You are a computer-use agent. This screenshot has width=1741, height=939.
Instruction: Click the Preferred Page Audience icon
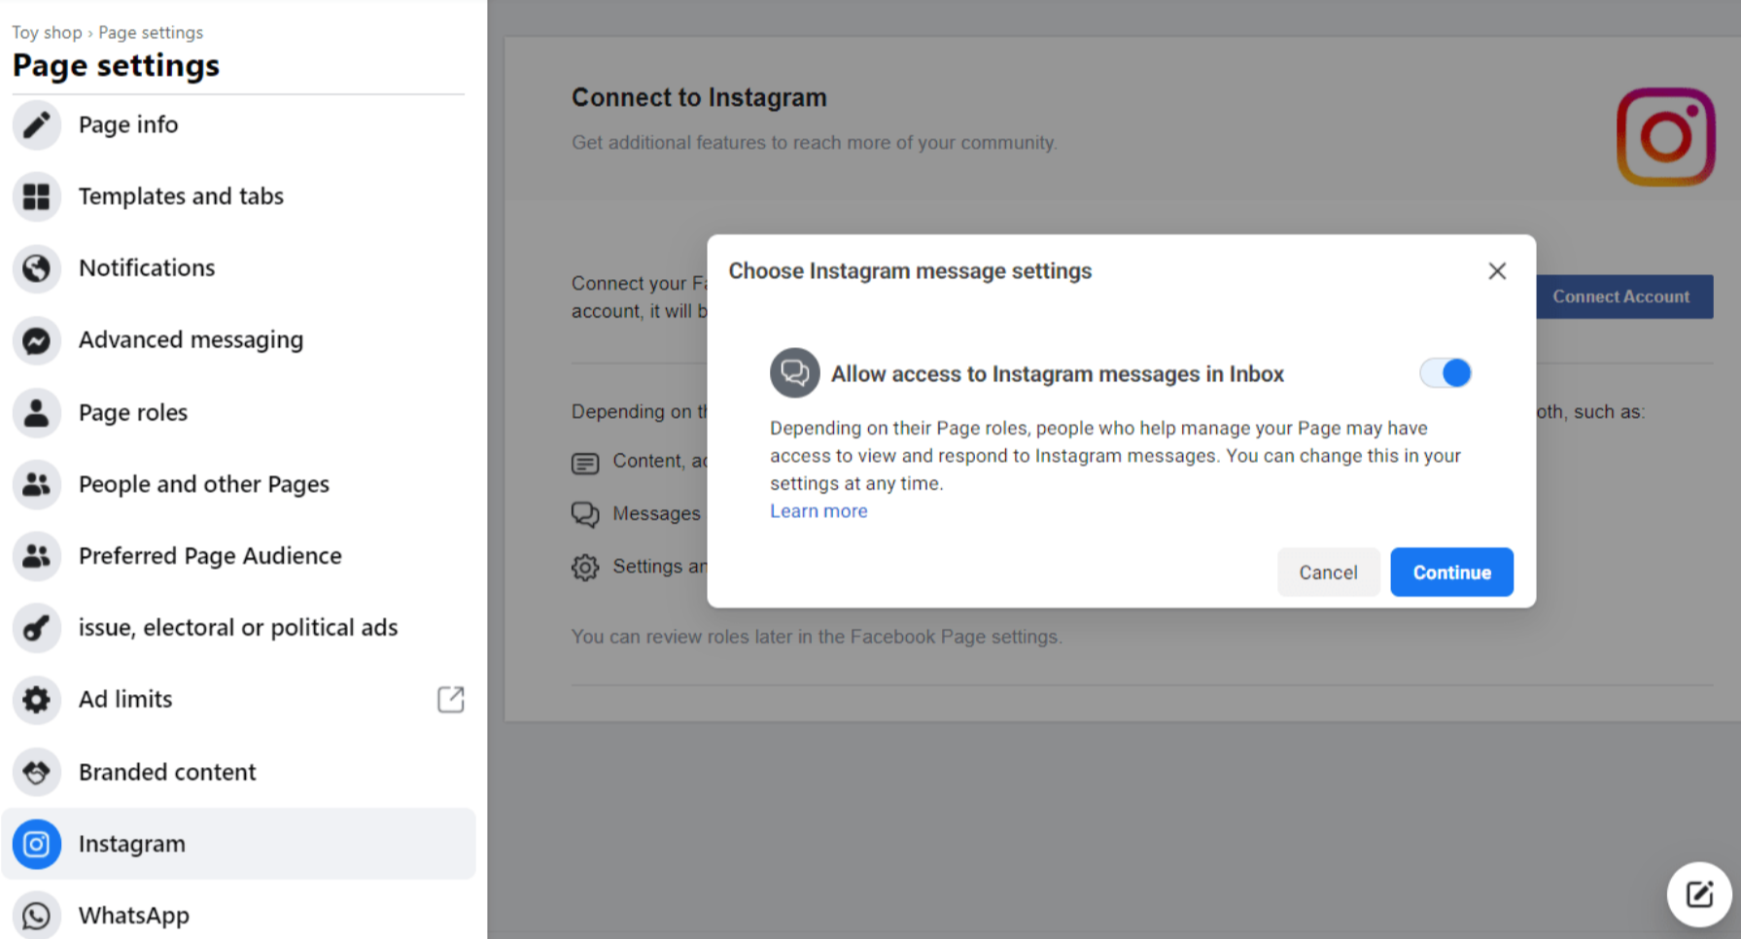37,556
